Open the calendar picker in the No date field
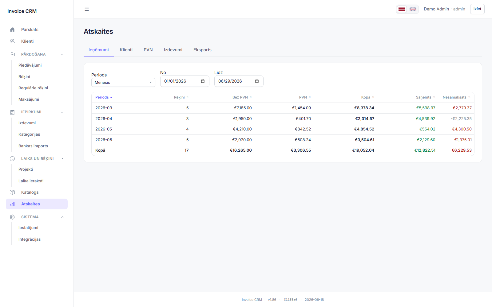This screenshot has width=492, height=307. [203, 81]
